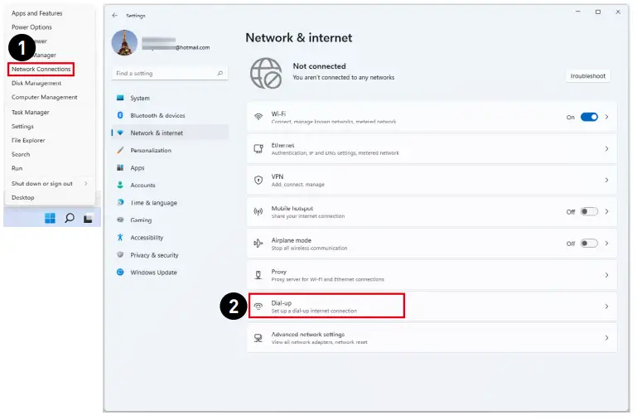Image resolution: width=637 pixels, height=420 pixels.
Task: Go back using Settings back arrow
Action: point(114,15)
